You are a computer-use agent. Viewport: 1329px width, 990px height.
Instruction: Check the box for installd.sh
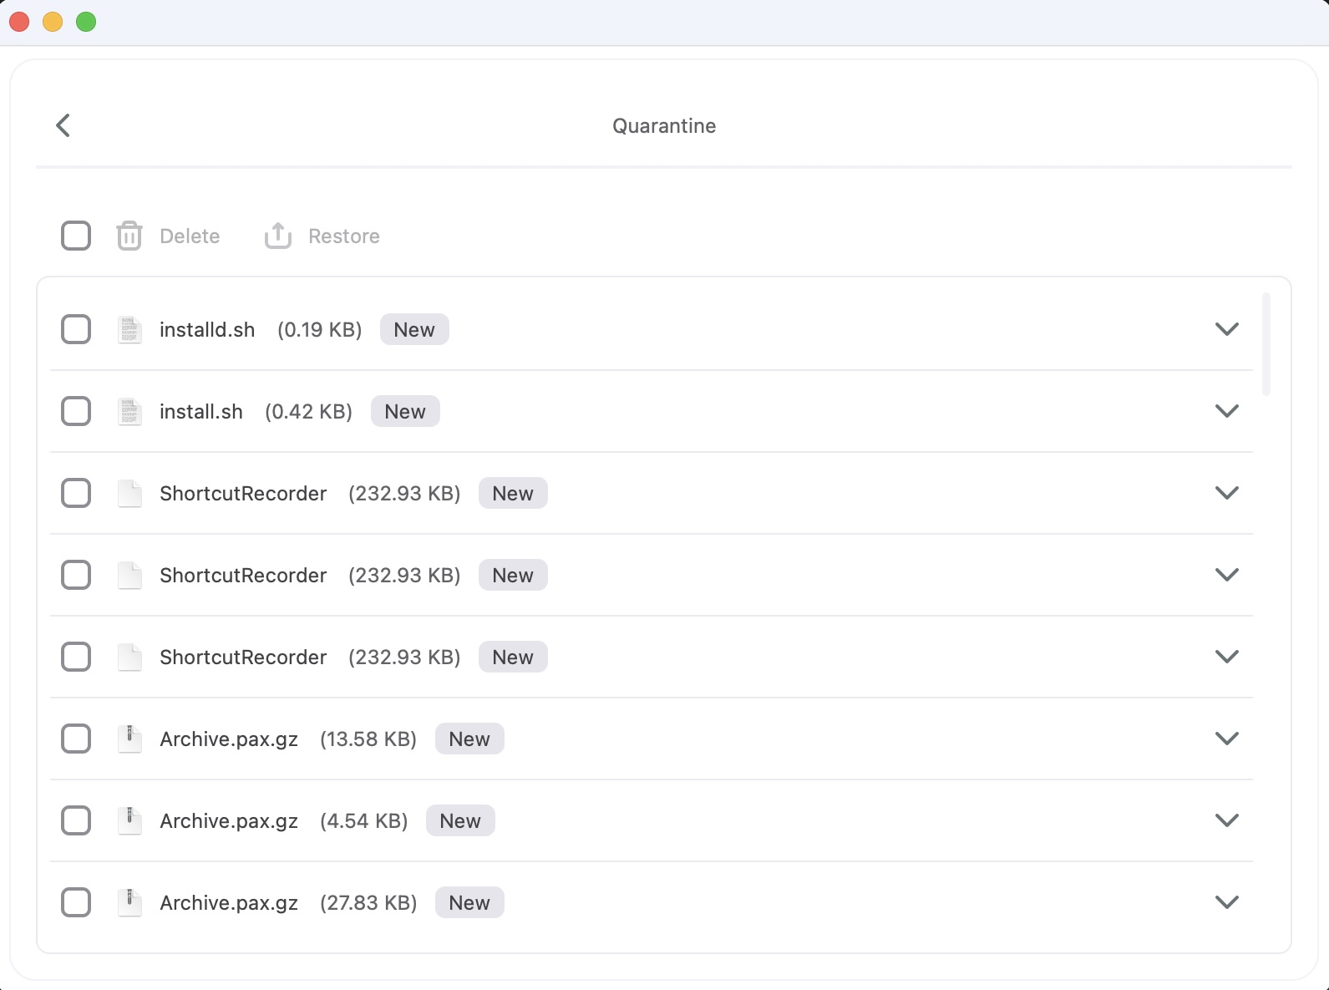coord(76,329)
